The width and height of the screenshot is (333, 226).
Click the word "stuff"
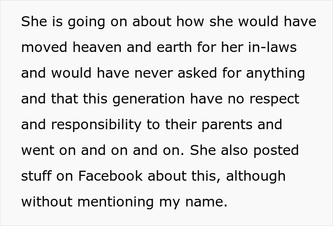[x=35, y=175]
